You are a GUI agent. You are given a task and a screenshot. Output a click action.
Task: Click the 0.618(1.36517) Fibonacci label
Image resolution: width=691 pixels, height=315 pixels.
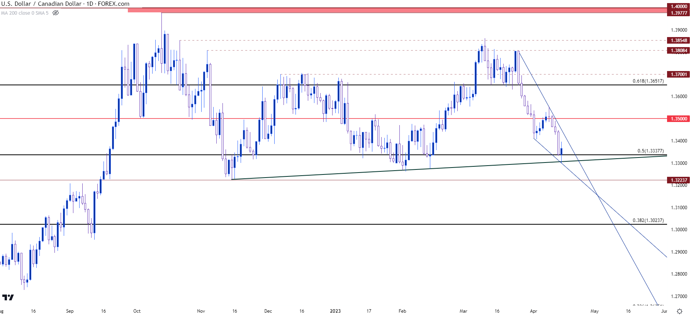click(x=648, y=81)
